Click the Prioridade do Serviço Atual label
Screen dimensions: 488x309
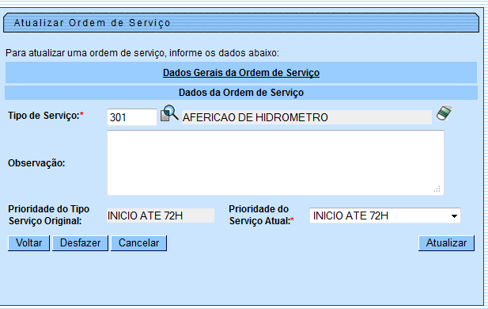(261, 215)
